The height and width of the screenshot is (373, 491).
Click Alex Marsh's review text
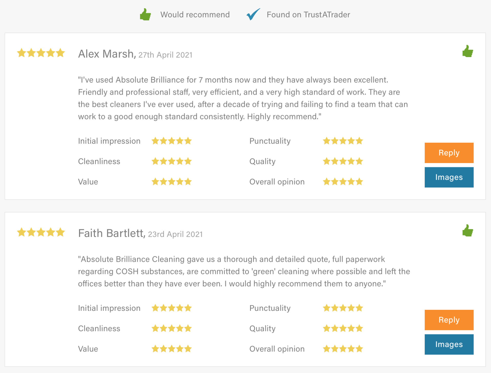(243, 98)
